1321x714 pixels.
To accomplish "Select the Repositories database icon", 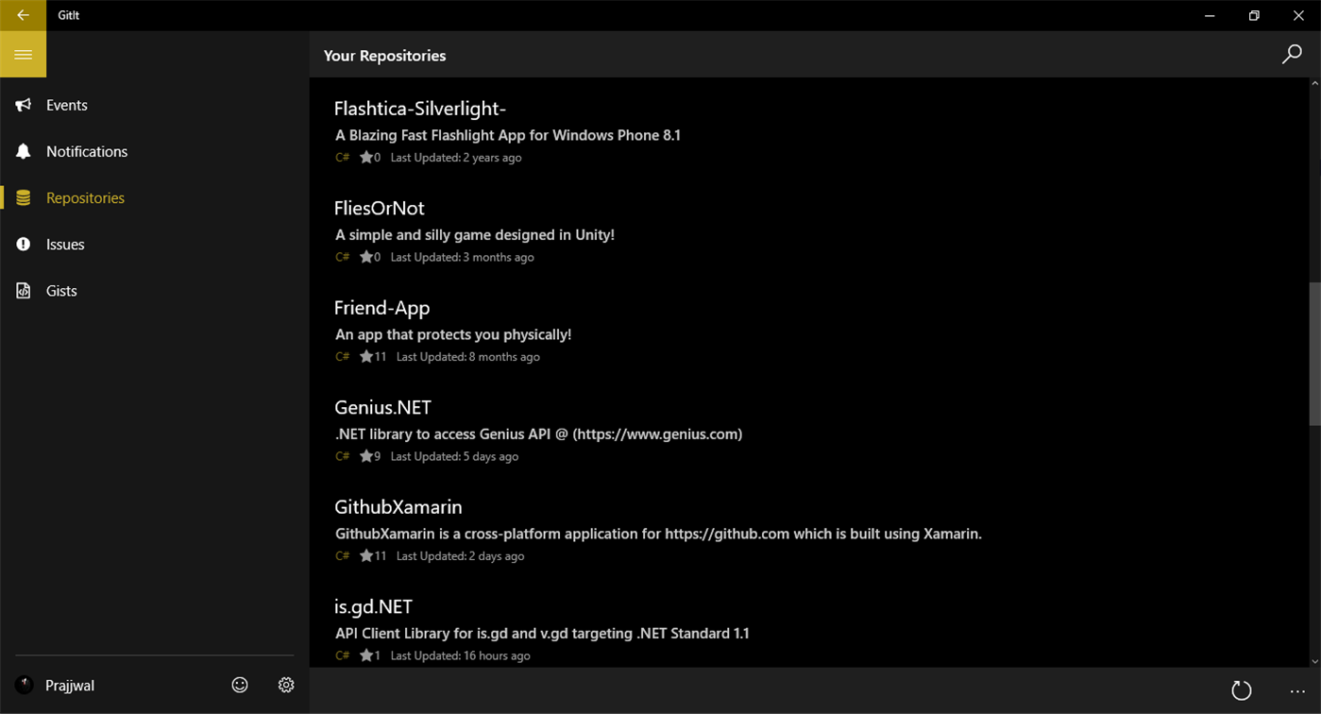I will point(23,197).
